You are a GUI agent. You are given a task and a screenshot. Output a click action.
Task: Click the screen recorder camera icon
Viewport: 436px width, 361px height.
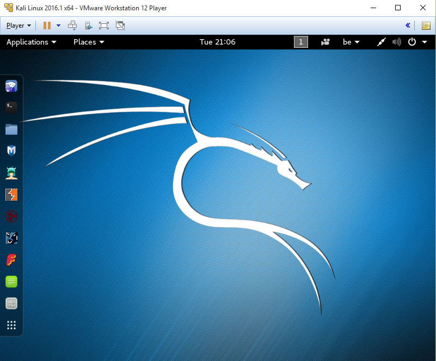click(x=326, y=42)
